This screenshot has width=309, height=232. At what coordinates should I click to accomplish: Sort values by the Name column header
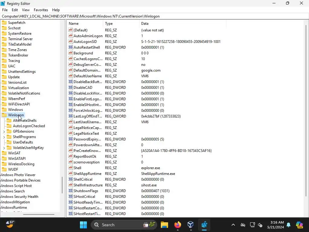coord(85,24)
